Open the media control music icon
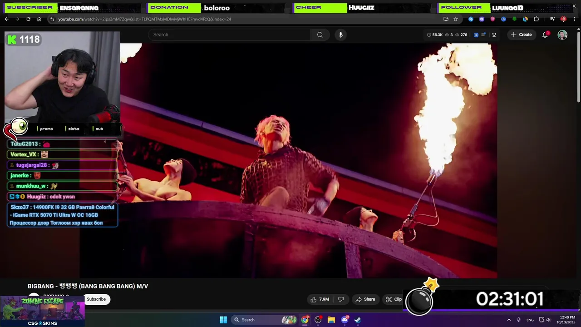The height and width of the screenshot is (327, 581). click(552, 19)
